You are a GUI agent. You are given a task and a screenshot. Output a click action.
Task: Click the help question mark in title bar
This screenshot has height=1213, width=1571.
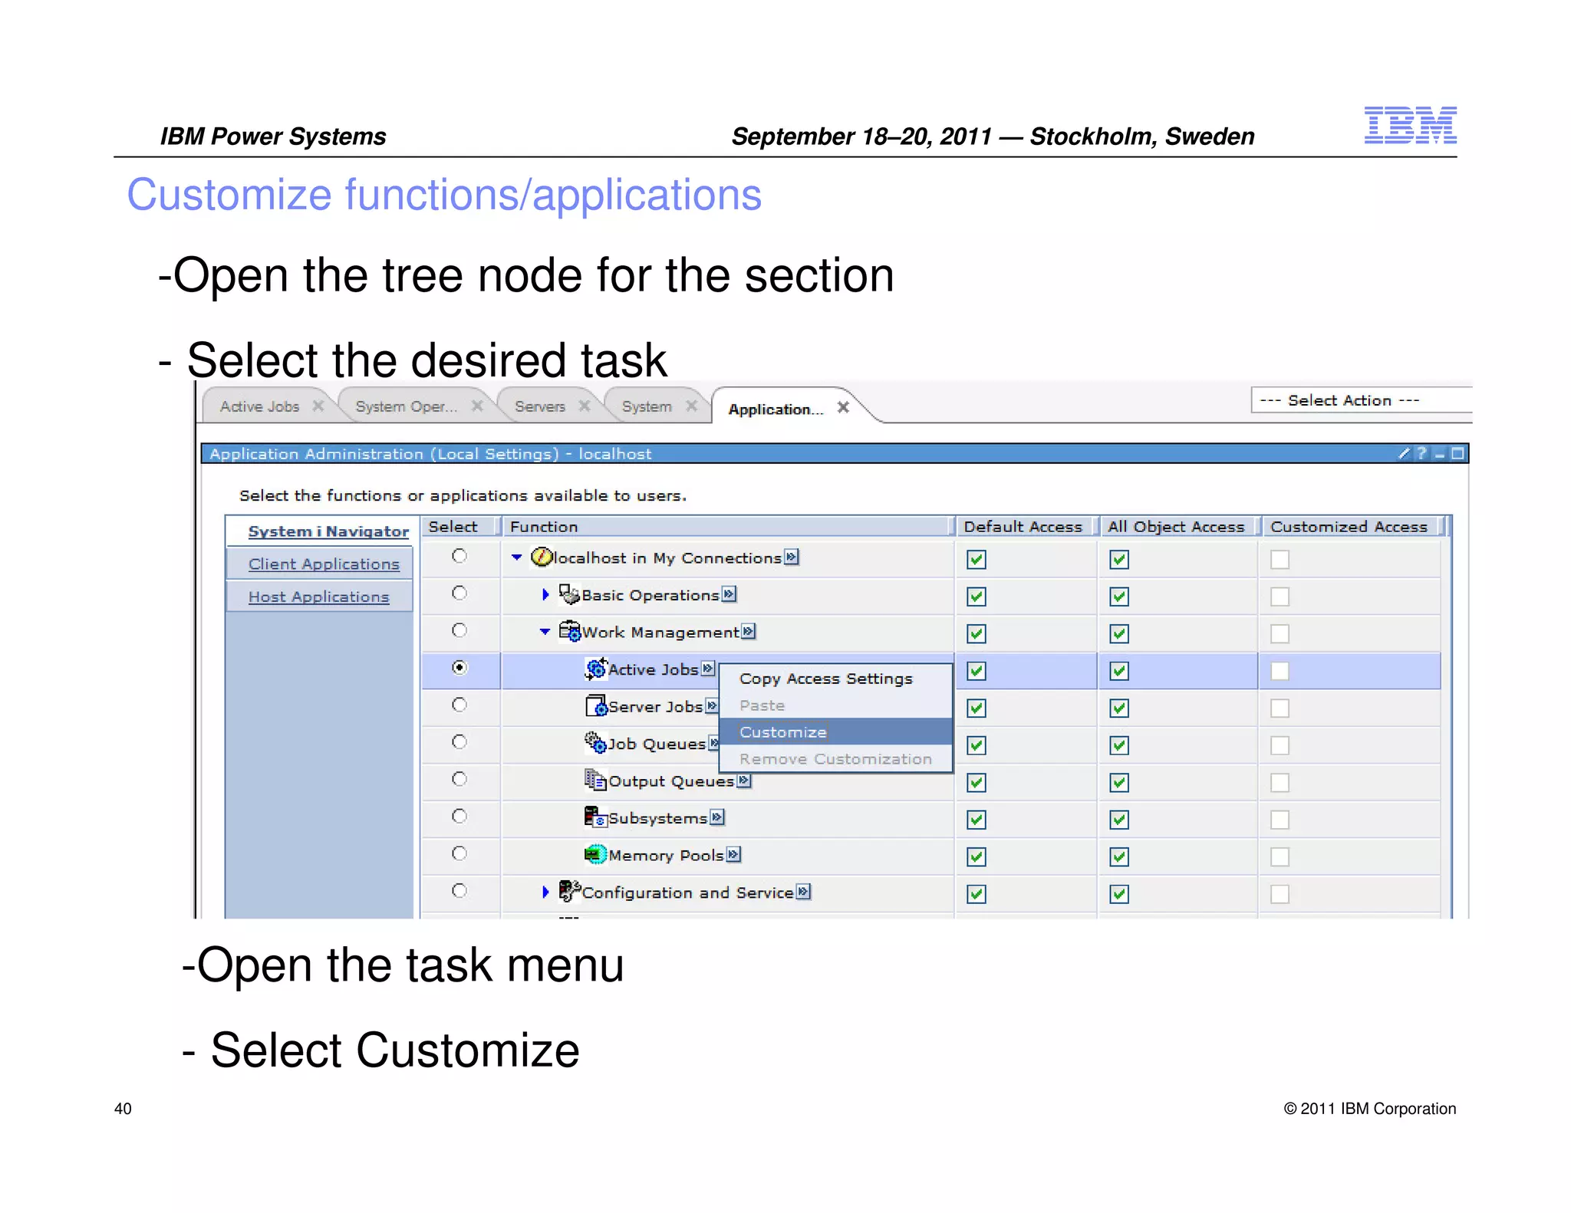pyautogui.click(x=1421, y=453)
